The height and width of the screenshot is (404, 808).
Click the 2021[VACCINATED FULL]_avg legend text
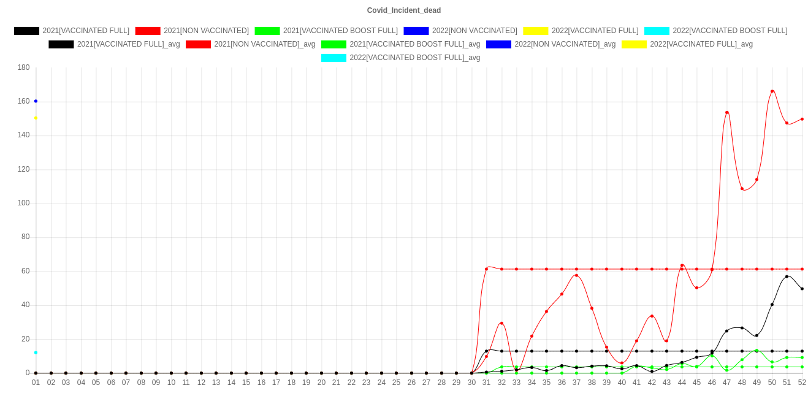128,44
